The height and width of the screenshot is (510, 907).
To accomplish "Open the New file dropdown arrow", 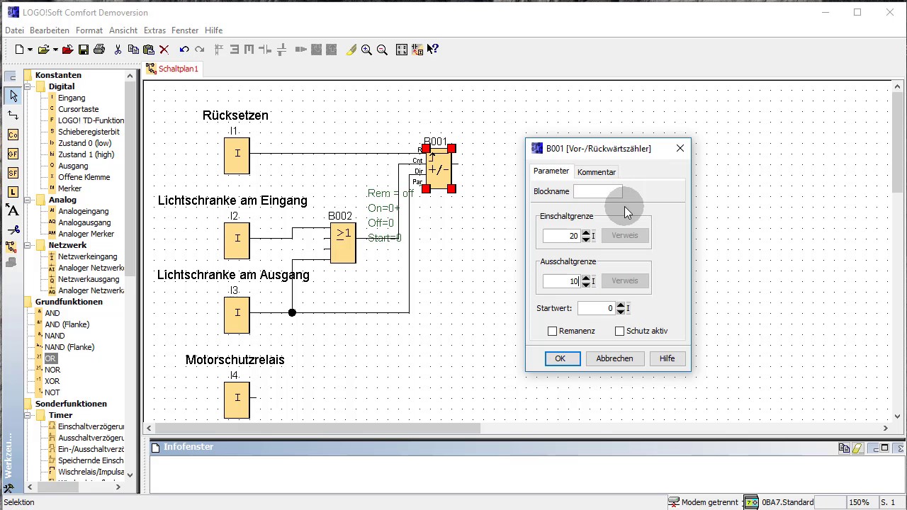I will 30,50.
